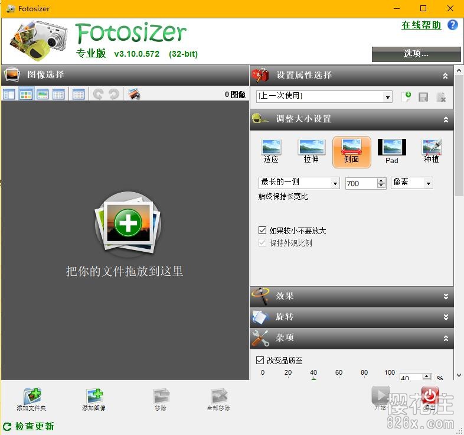Click the quality slider at 40 marker
The height and width of the screenshot is (435, 464).
(x=313, y=378)
